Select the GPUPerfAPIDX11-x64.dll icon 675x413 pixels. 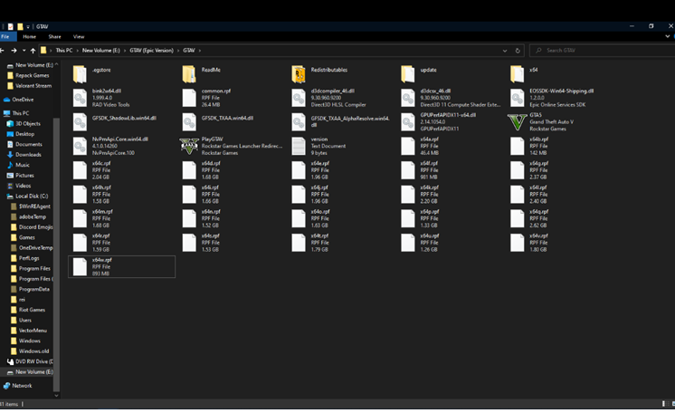[408, 122]
